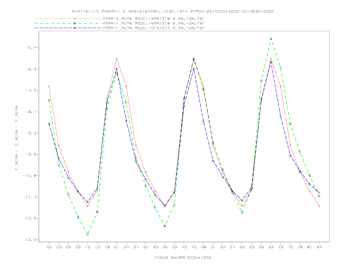
Task: Click x-axis tick label 21
Action: (116, 247)
